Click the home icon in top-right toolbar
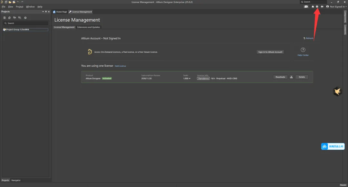 point(313,7)
